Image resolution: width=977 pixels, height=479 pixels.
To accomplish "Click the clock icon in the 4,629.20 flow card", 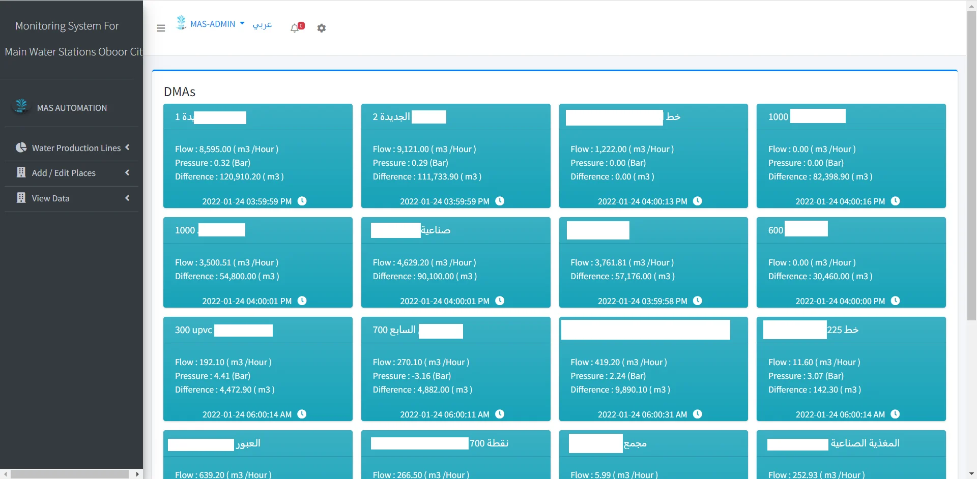I will pyautogui.click(x=500, y=301).
